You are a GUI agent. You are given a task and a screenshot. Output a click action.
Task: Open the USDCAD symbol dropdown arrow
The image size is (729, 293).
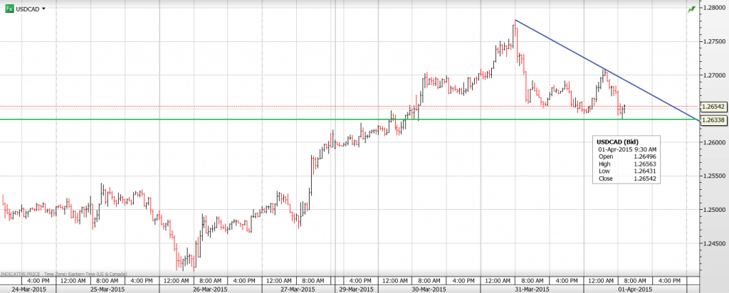44,9
